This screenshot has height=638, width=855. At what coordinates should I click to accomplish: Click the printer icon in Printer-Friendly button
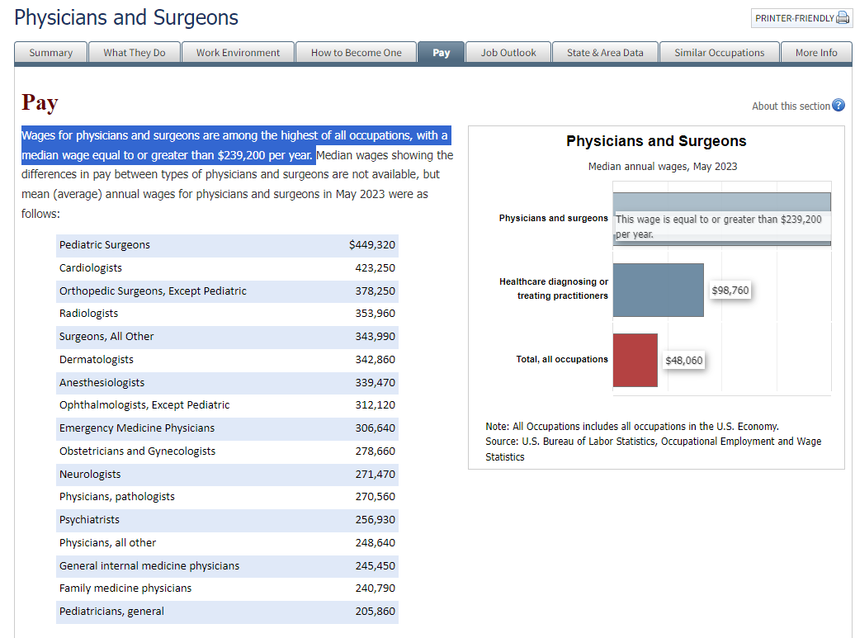(x=843, y=18)
